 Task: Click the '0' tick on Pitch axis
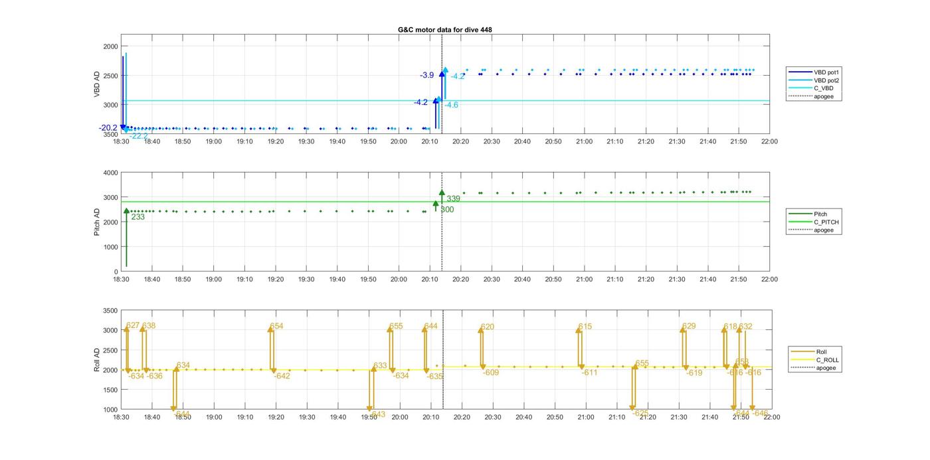coord(116,271)
